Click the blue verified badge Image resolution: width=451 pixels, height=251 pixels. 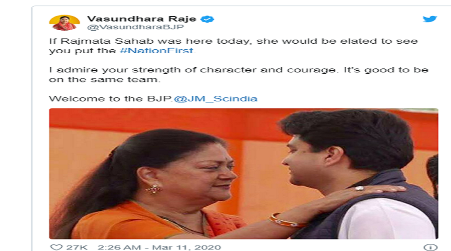coord(207,19)
